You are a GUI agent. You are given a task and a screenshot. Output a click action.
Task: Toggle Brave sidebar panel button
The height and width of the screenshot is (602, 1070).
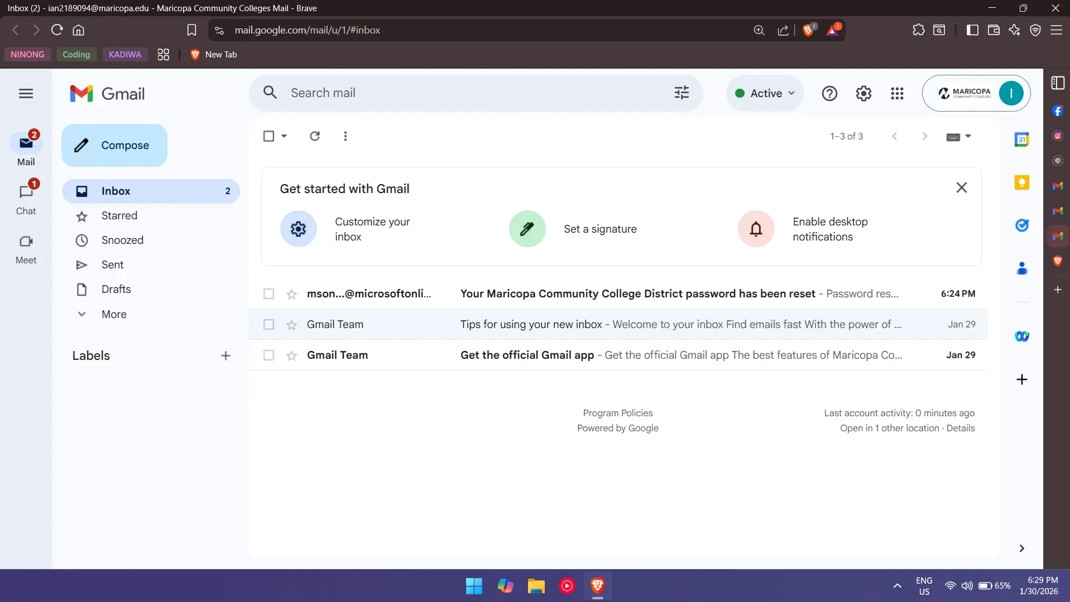click(x=972, y=30)
